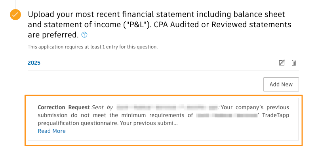The width and height of the screenshot is (318, 153).
Task: Click the financial statement question heading
Action: click(160, 24)
